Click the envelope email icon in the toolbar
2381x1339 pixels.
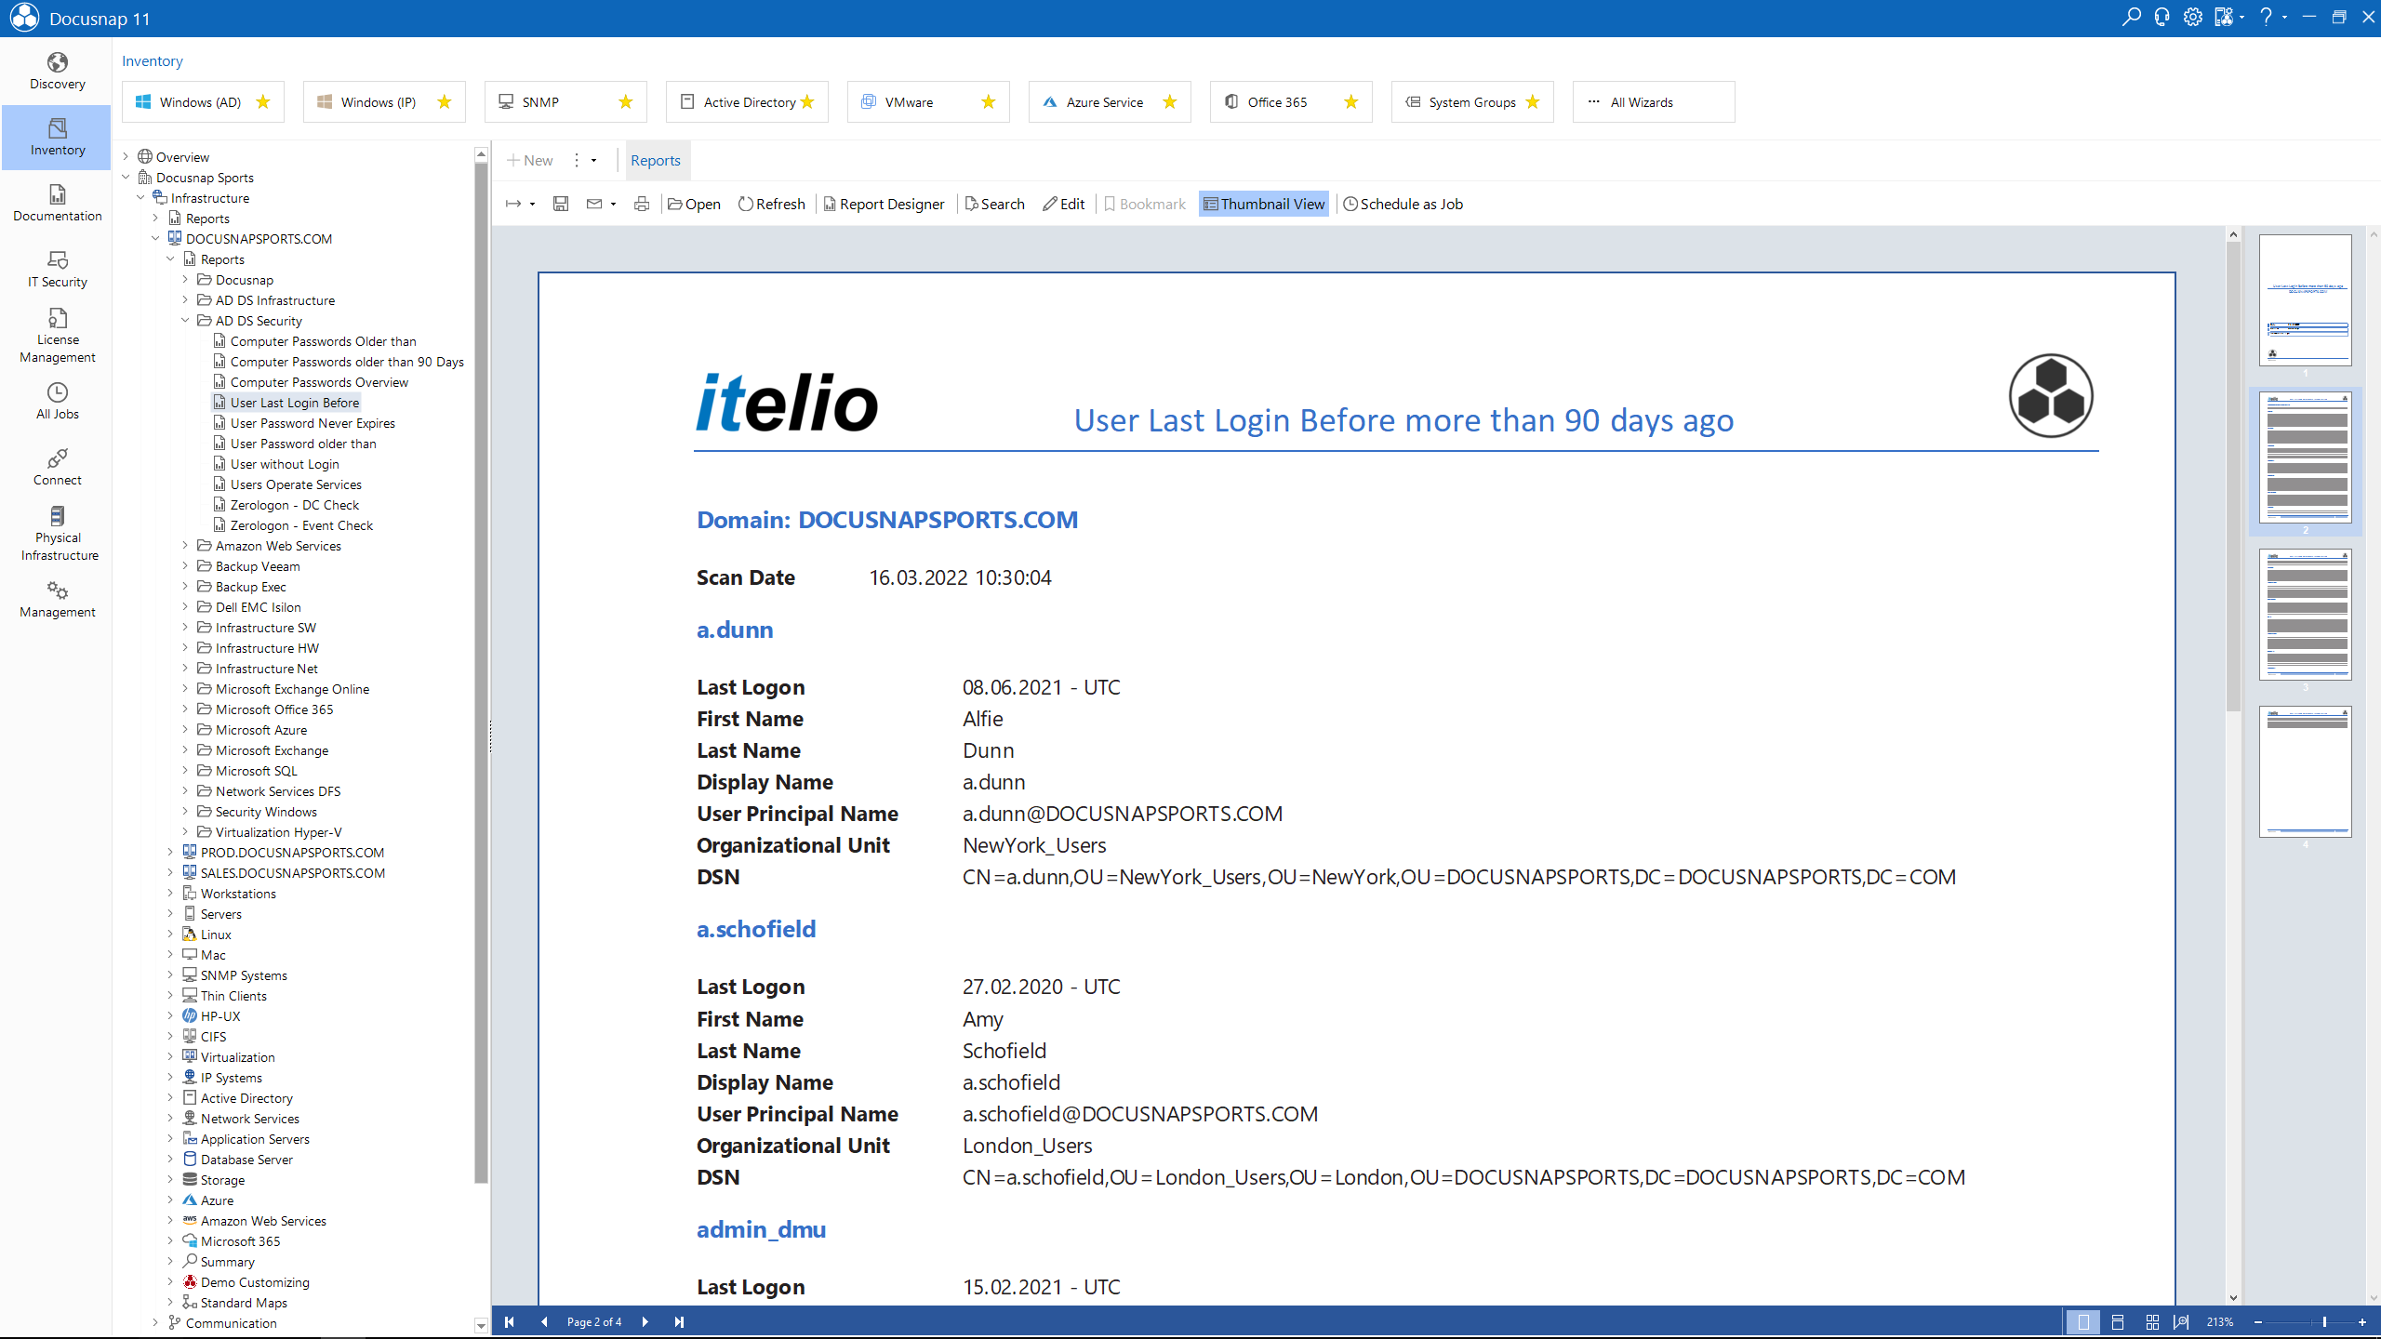(594, 204)
